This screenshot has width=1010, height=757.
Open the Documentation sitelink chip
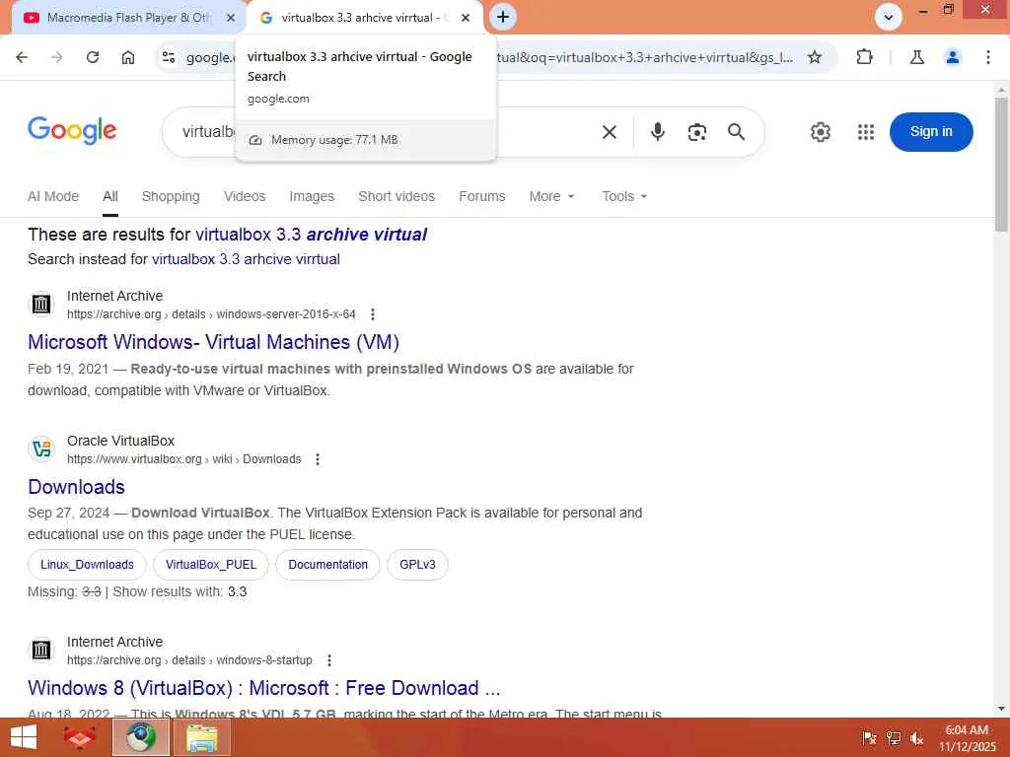pos(327,565)
